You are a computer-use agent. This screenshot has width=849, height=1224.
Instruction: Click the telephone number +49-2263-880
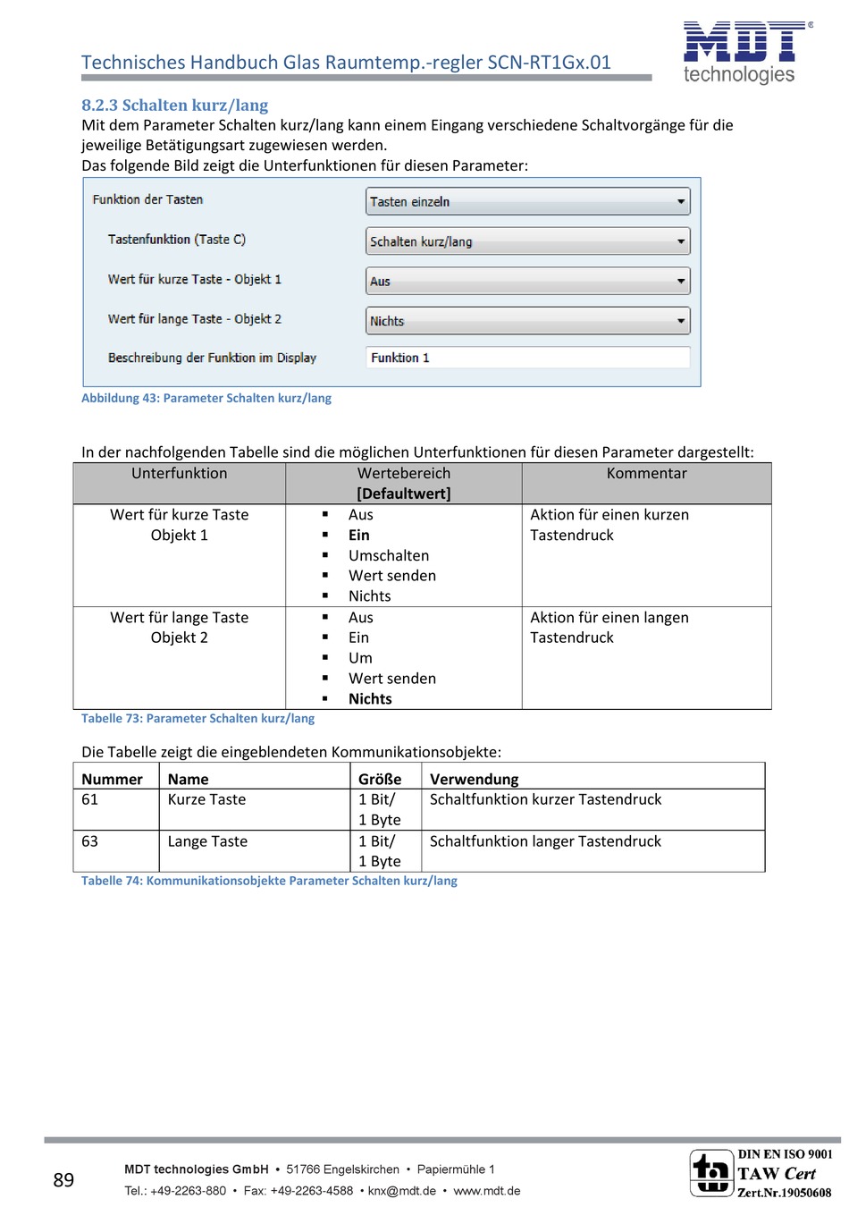click(x=189, y=1191)
